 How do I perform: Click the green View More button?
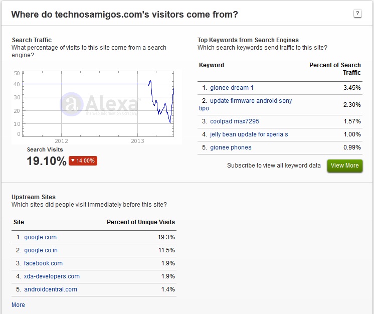(x=344, y=166)
